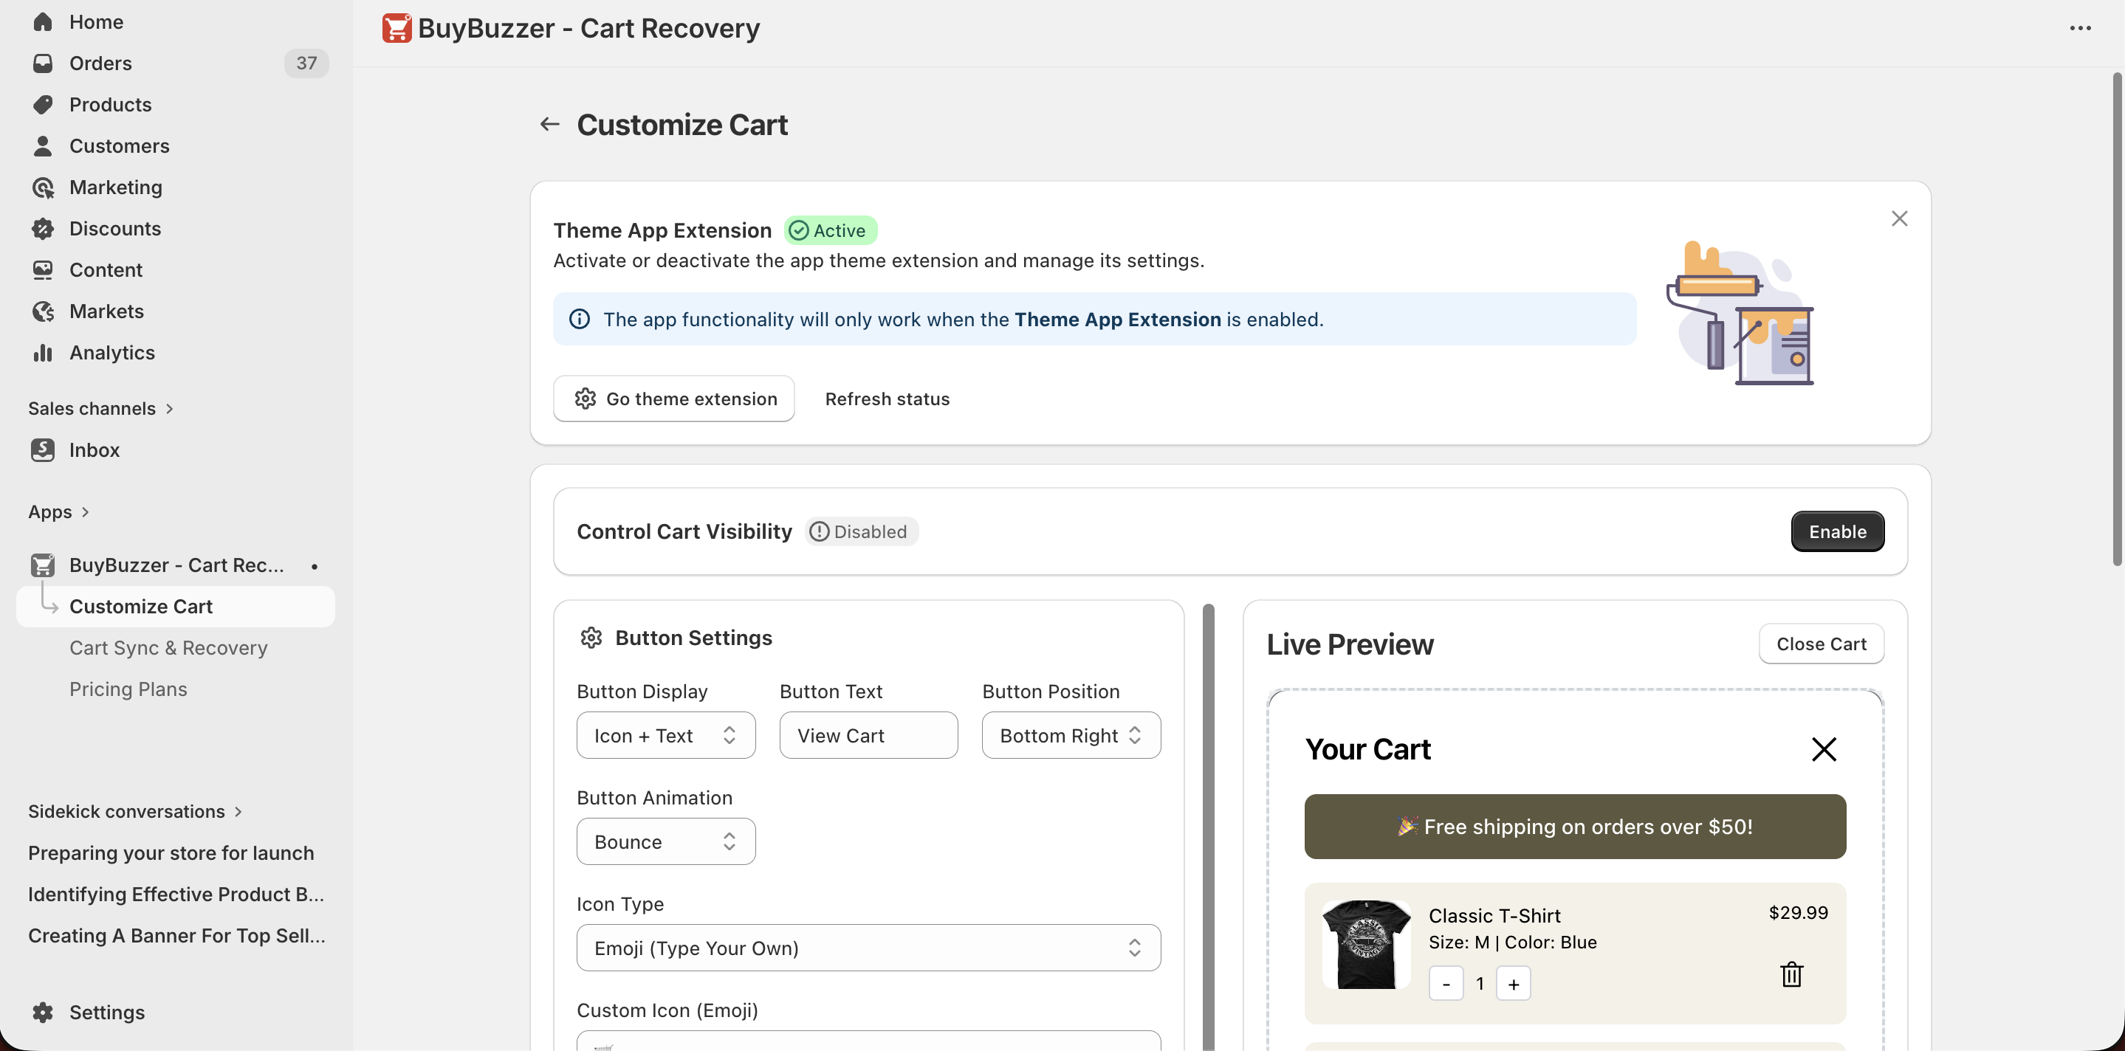The height and width of the screenshot is (1051, 2125).
Task: Open Analytics via its bar chart icon
Action: pyautogui.click(x=43, y=353)
